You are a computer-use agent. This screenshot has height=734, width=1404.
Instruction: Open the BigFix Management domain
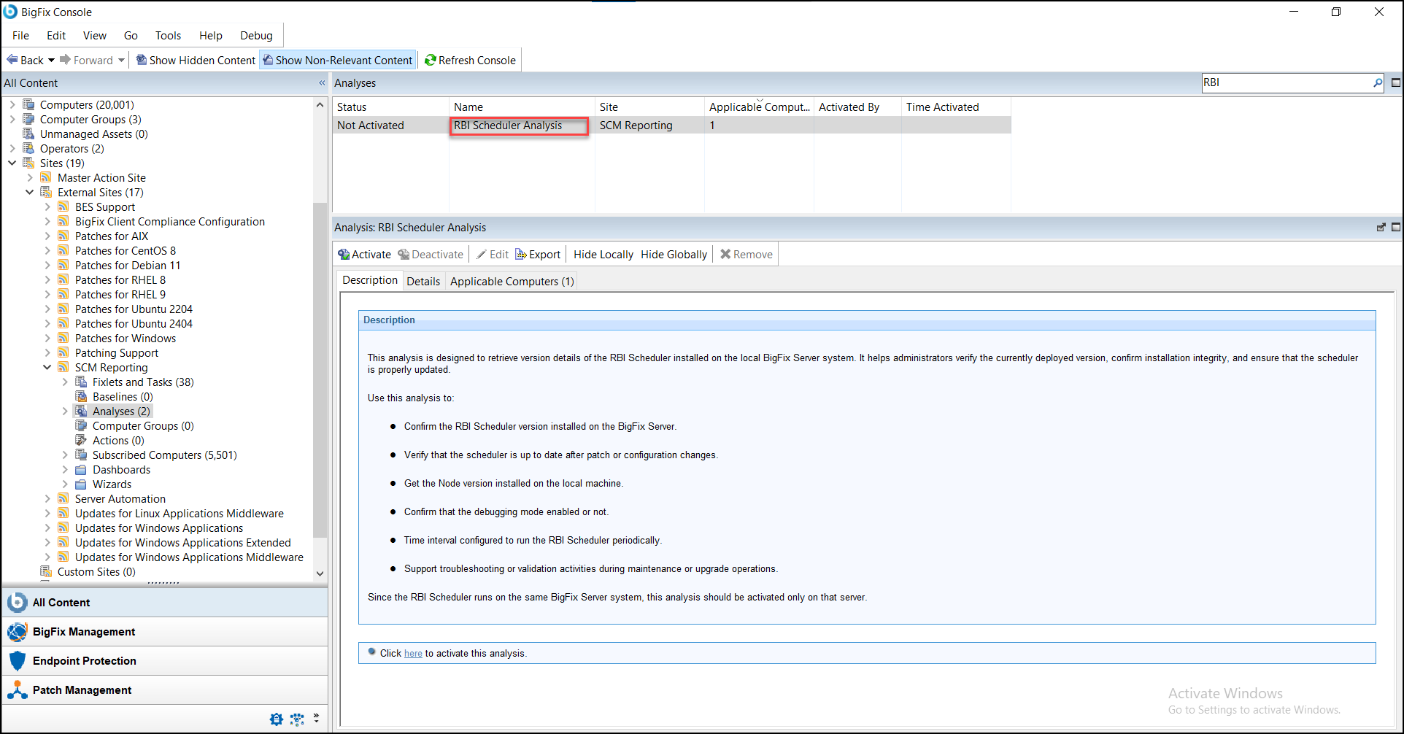(165, 632)
